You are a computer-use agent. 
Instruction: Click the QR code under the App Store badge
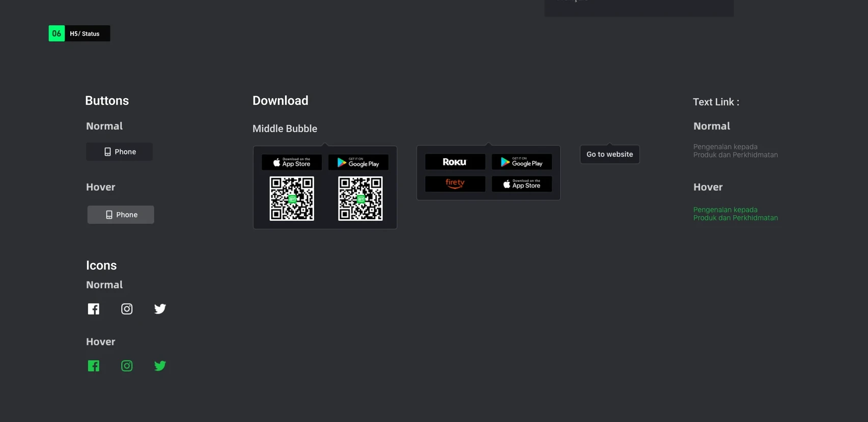pos(292,199)
